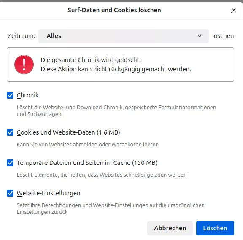The width and height of the screenshot is (243, 240).
Task: Click the blue Löschen button
Action: coord(215,228)
